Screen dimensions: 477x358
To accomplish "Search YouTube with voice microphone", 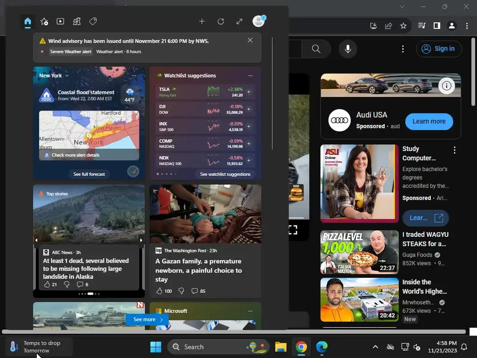I will point(348,48).
